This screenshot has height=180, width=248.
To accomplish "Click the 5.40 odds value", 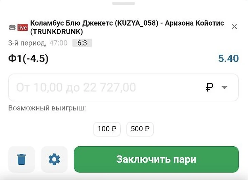I will tap(228, 59).
